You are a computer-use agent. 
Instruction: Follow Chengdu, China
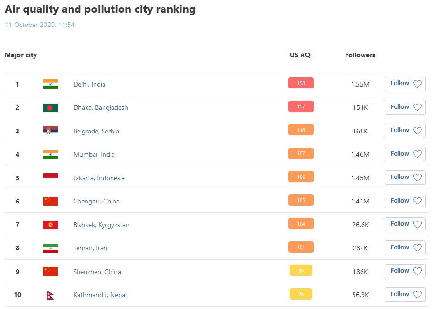[405, 201]
